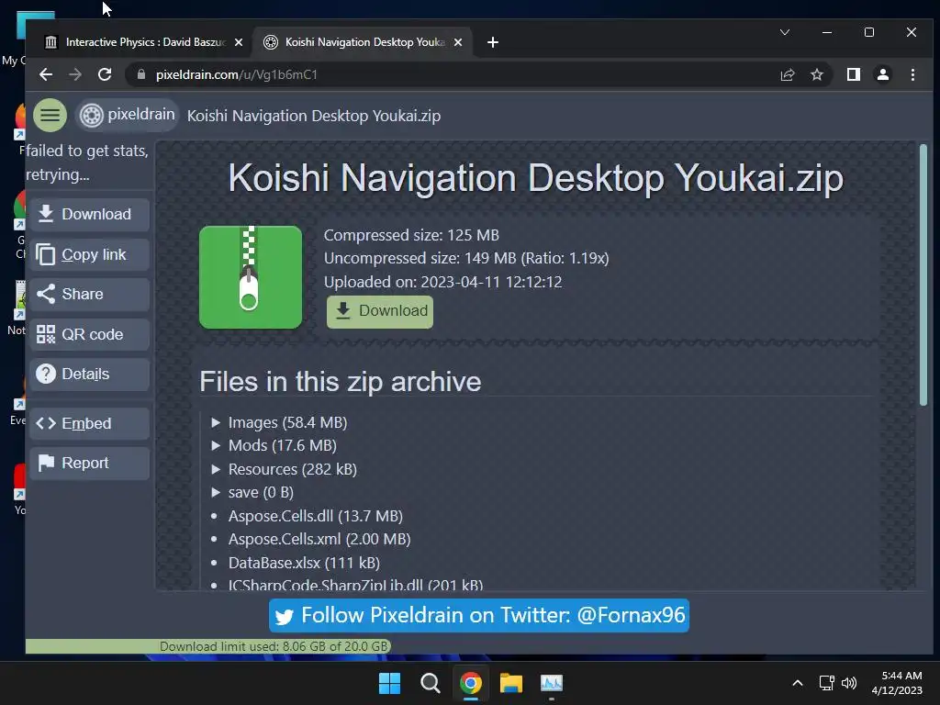Go to the pixeldrain home logo
The width and height of the screenshot is (940, 705).
[x=127, y=115]
